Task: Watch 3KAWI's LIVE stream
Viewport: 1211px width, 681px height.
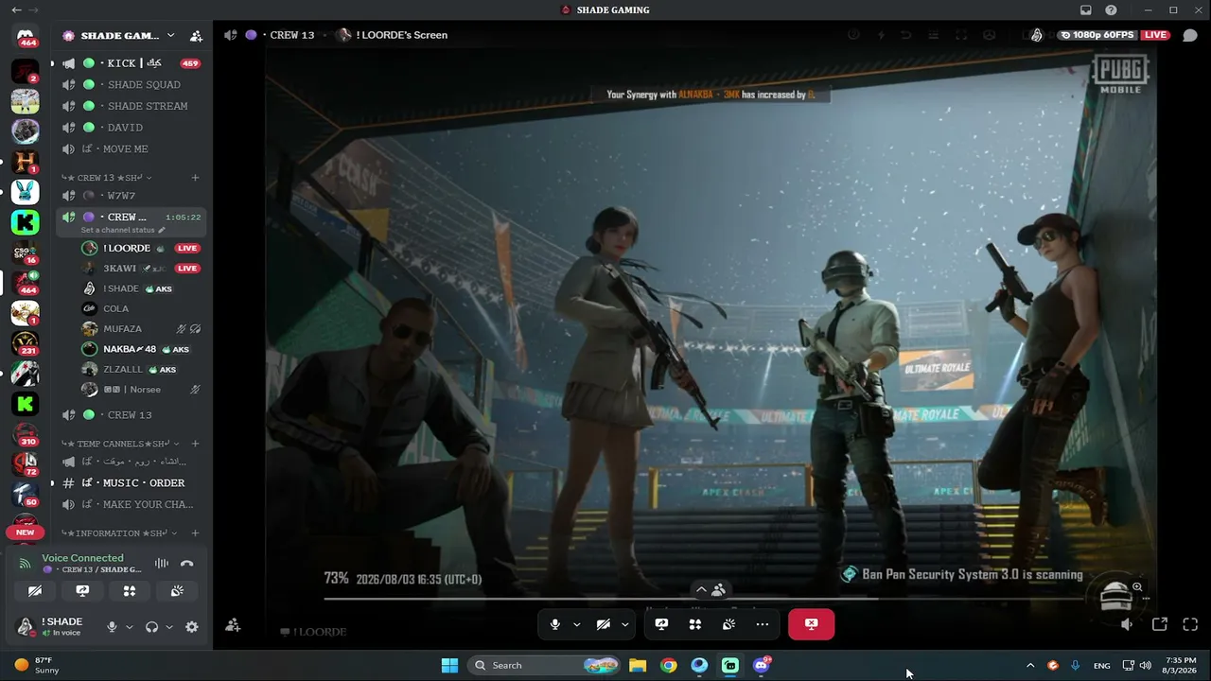Action: pyautogui.click(x=187, y=269)
